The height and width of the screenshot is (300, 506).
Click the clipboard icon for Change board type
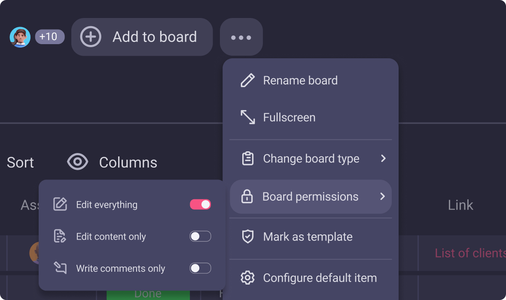click(248, 159)
